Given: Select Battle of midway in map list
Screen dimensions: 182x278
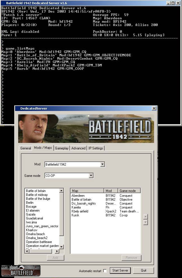Looking at the screenshot, I should click(x=37, y=195).
